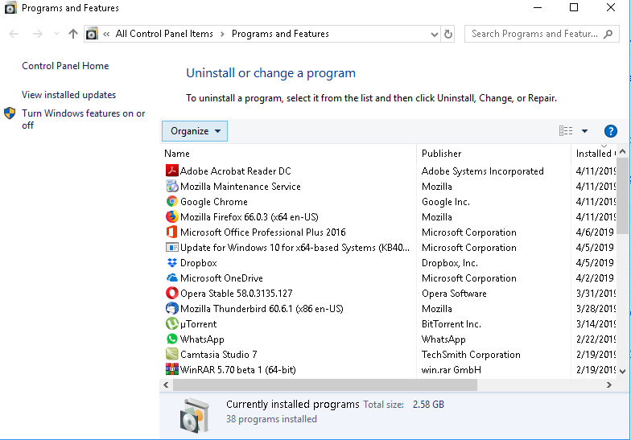Click the Adobe Systems Incorporated publisher cell
The image size is (631, 440).
coord(483,171)
